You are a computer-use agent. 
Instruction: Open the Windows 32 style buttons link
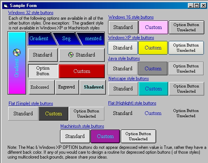tap(31, 13)
